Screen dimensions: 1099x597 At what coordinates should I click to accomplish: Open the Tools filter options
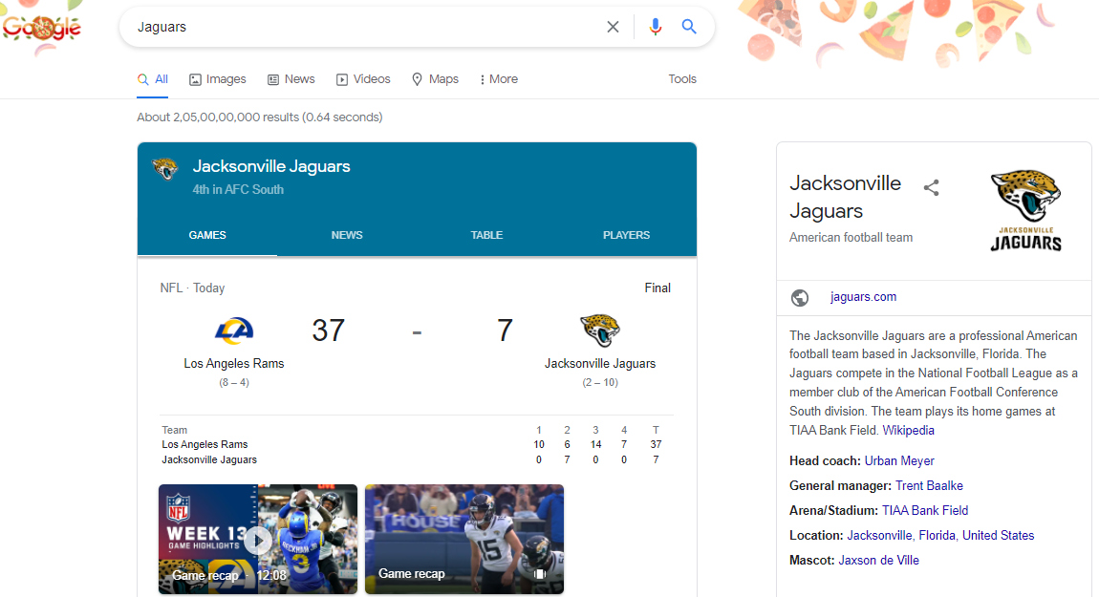[x=681, y=79]
